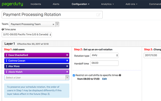Image resolution: width=161 pixels, height=101 pixels.
Task: Open the Command menu item
Action: tap(155, 4)
